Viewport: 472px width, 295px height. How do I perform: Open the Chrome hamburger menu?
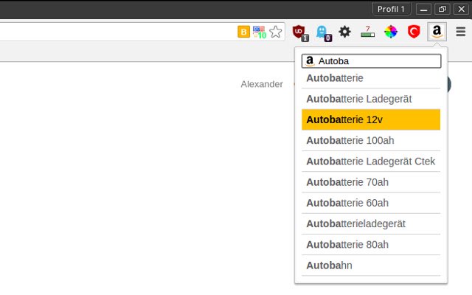point(460,32)
